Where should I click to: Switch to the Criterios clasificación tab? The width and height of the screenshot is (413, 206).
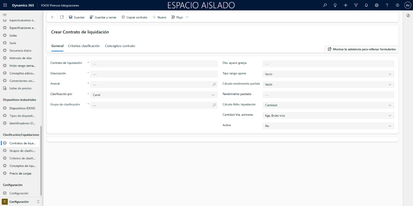tap(84, 46)
